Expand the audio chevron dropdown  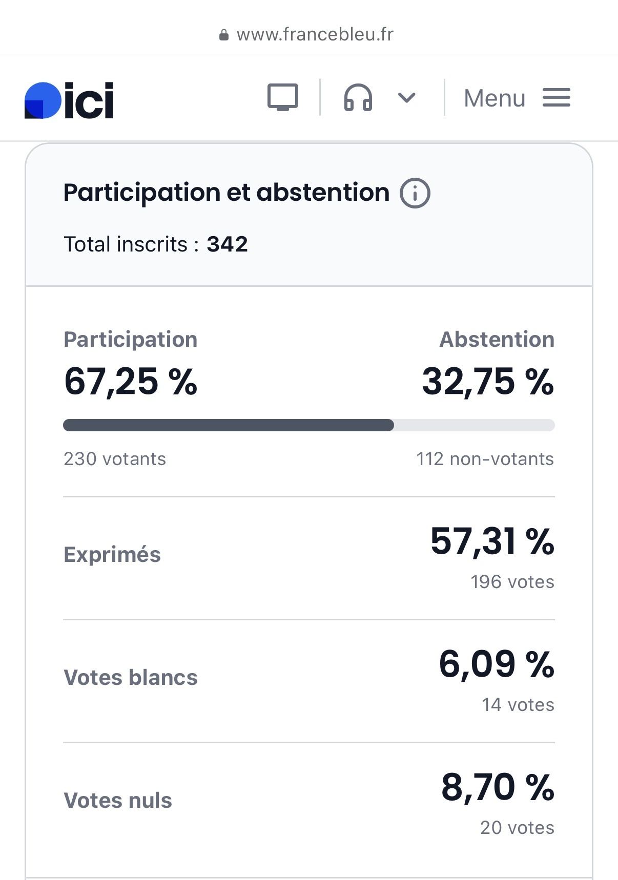(406, 97)
